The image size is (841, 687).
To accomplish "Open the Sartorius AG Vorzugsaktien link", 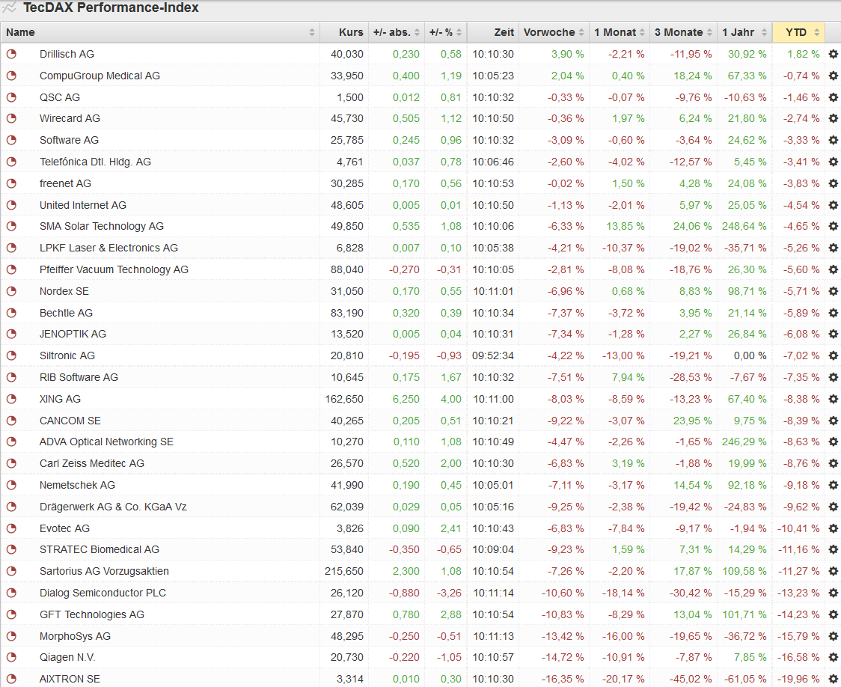I will tap(104, 571).
